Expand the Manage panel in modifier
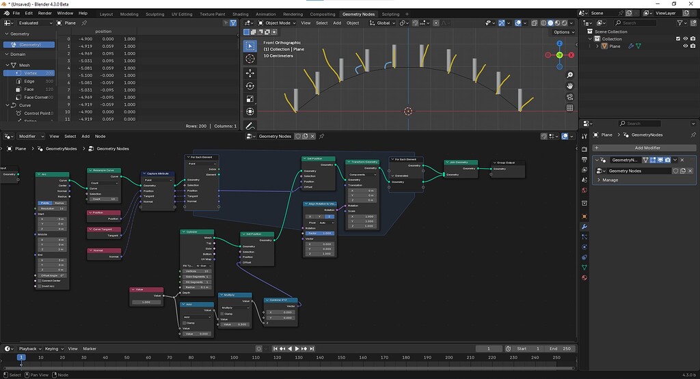Screen dimensions: 700x379 (599, 180)
